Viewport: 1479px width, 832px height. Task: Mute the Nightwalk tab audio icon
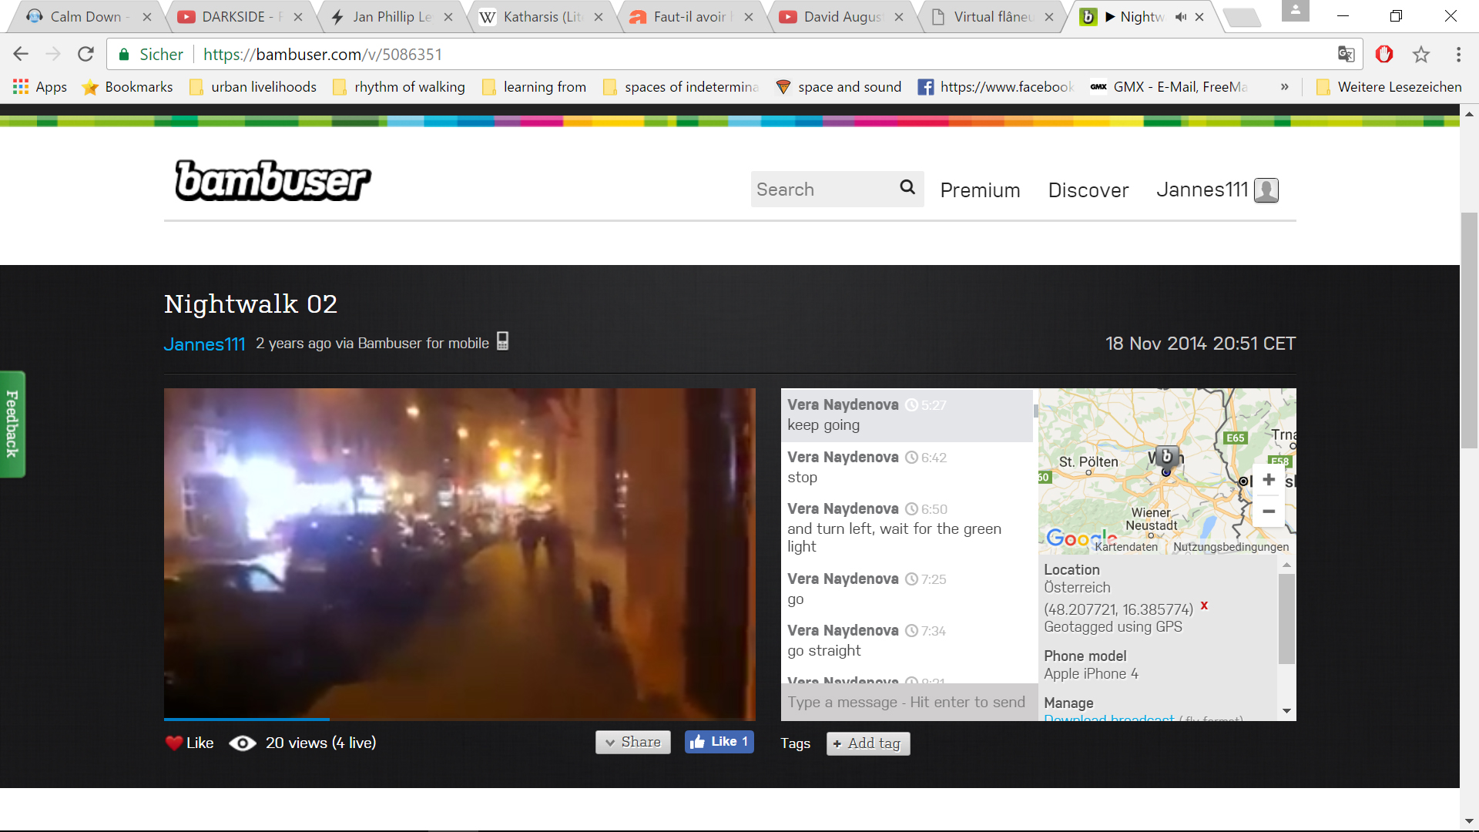[1181, 17]
